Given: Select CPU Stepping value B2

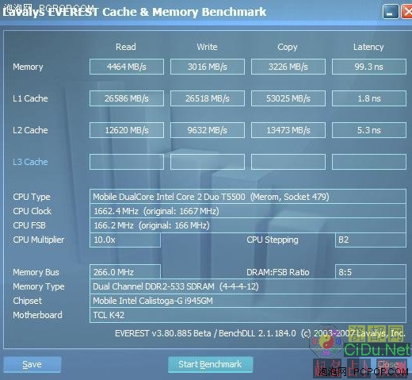Looking at the screenshot, I should (371, 240).
